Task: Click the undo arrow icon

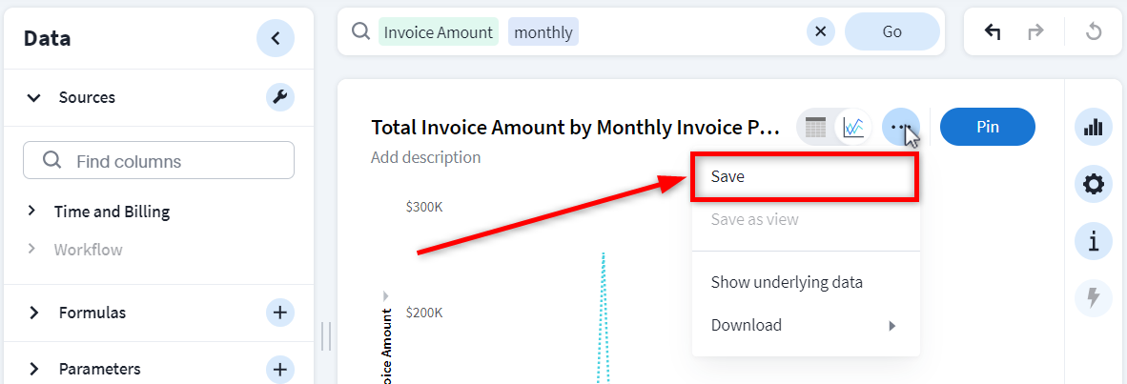Action: coord(993,31)
